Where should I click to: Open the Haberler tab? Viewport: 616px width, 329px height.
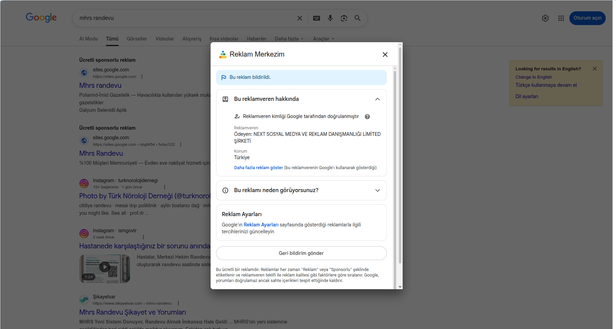257,39
